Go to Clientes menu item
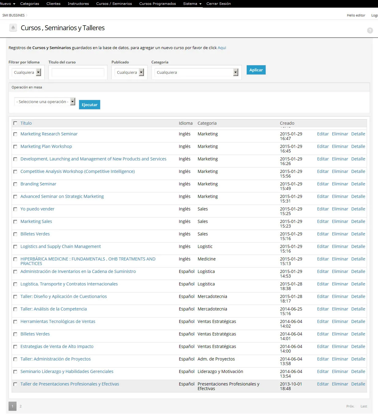Image resolution: width=378 pixels, height=416 pixels. pos(53,4)
